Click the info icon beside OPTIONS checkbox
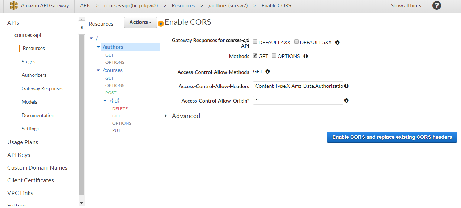Screen dimensions: 461x208 coord(305,56)
